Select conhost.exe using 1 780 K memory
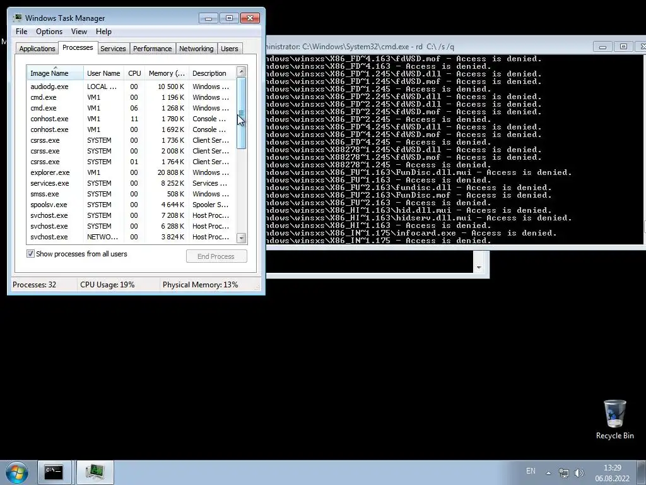 tap(132, 119)
